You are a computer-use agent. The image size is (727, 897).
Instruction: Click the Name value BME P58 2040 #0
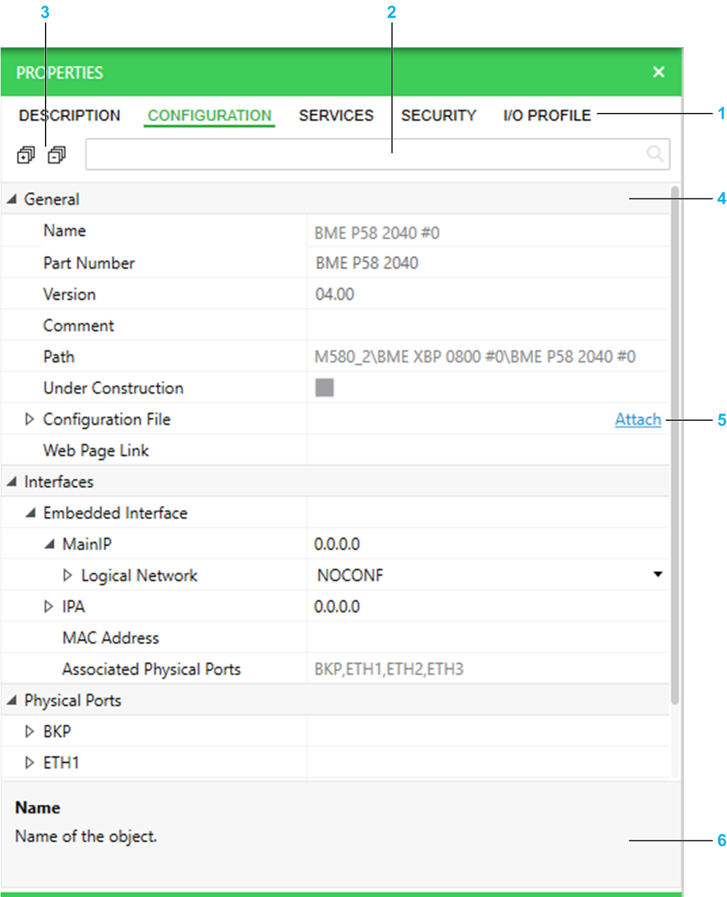[x=377, y=233]
